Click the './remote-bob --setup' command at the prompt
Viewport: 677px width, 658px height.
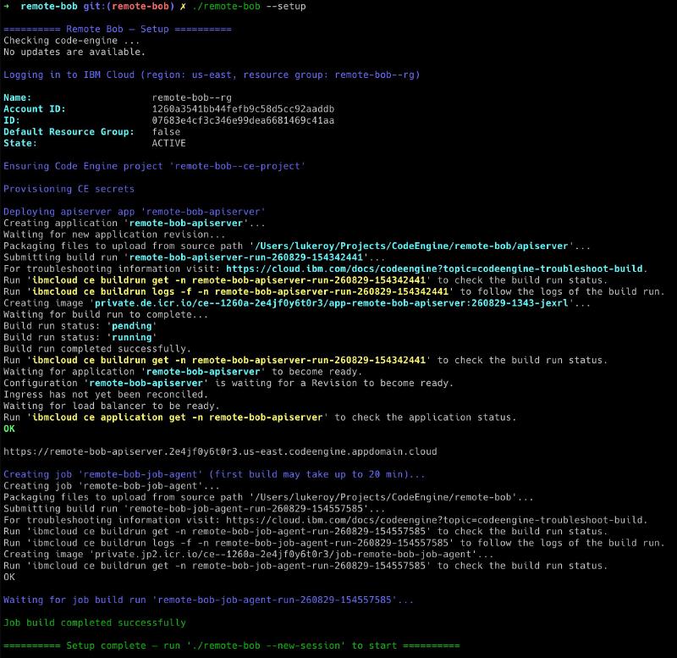249,7
